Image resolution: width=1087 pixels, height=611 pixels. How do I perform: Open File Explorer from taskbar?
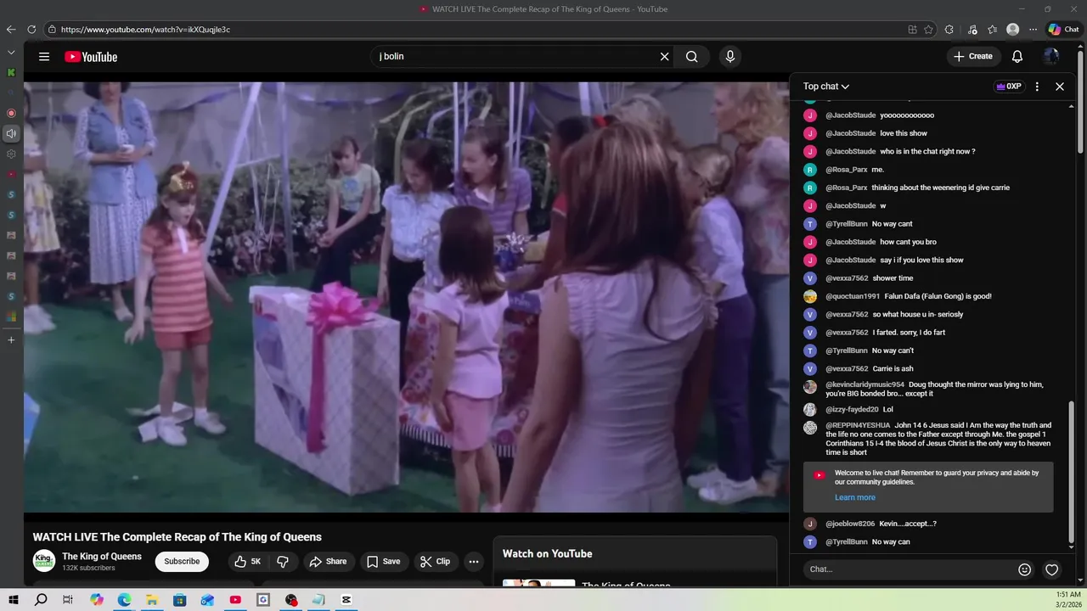152,600
